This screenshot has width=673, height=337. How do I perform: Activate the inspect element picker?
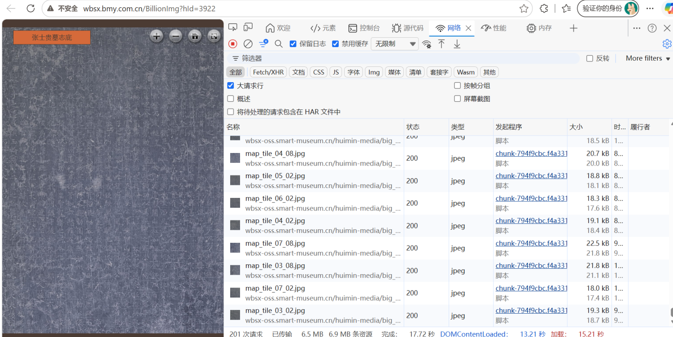click(x=232, y=28)
